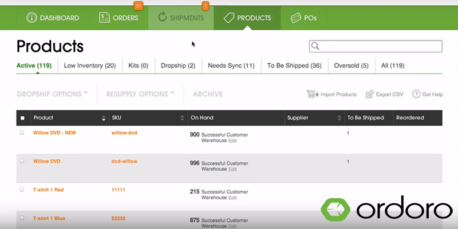458x229 pixels.
Task: Click Edit beside the 900 on-hand warehouse
Action: coord(232,140)
